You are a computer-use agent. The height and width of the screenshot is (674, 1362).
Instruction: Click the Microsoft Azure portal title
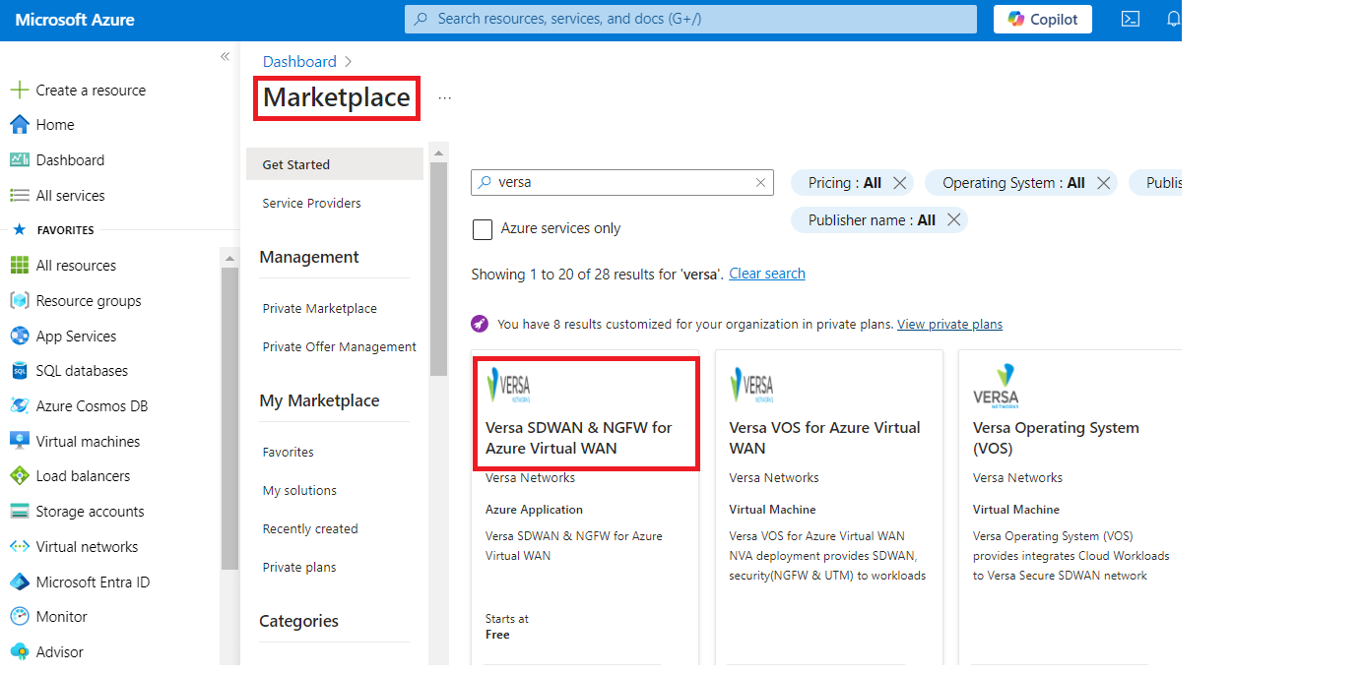[x=75, y=20]
